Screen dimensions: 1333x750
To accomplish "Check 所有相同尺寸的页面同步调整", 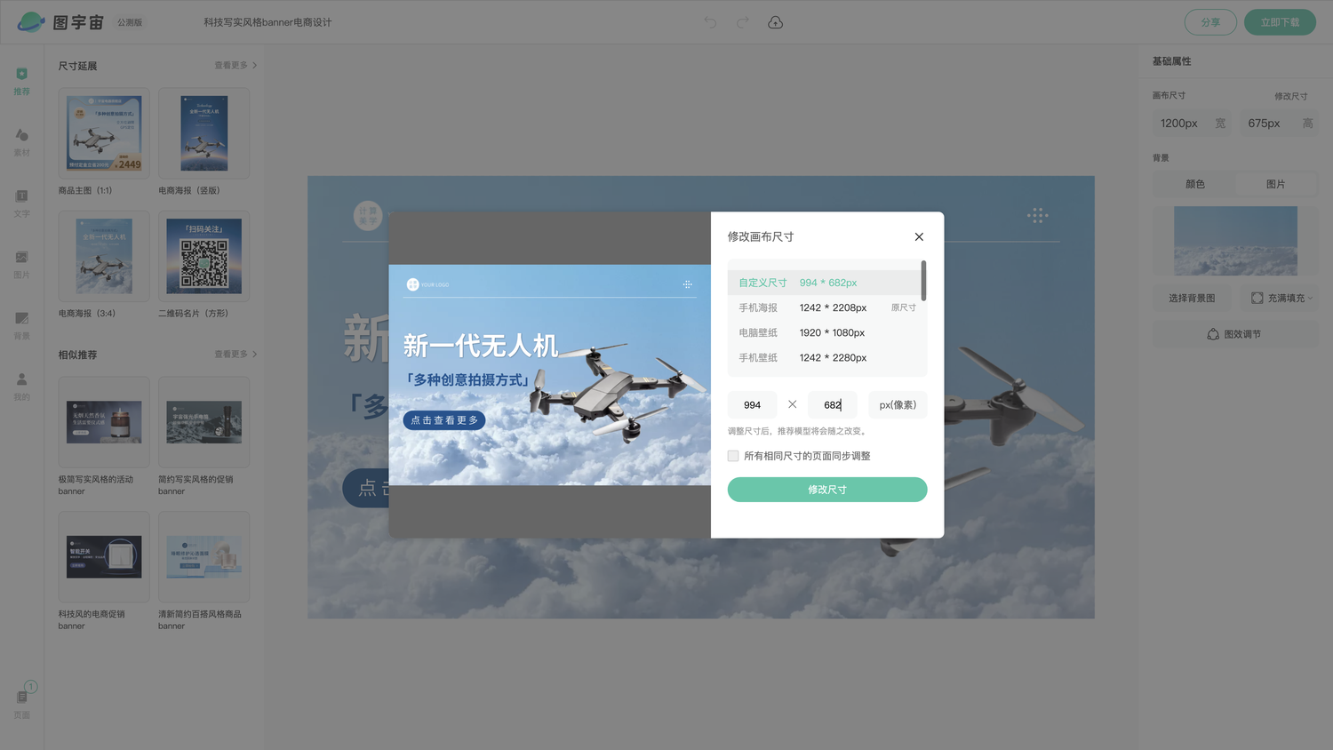I will click(733, 456).
